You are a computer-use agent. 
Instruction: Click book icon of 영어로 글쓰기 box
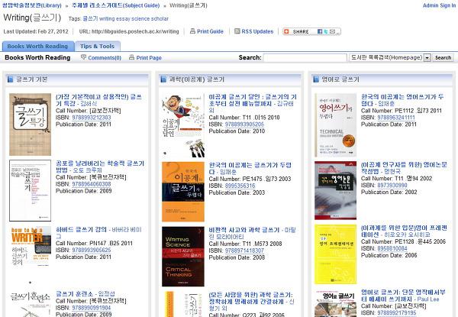(316, 79)
